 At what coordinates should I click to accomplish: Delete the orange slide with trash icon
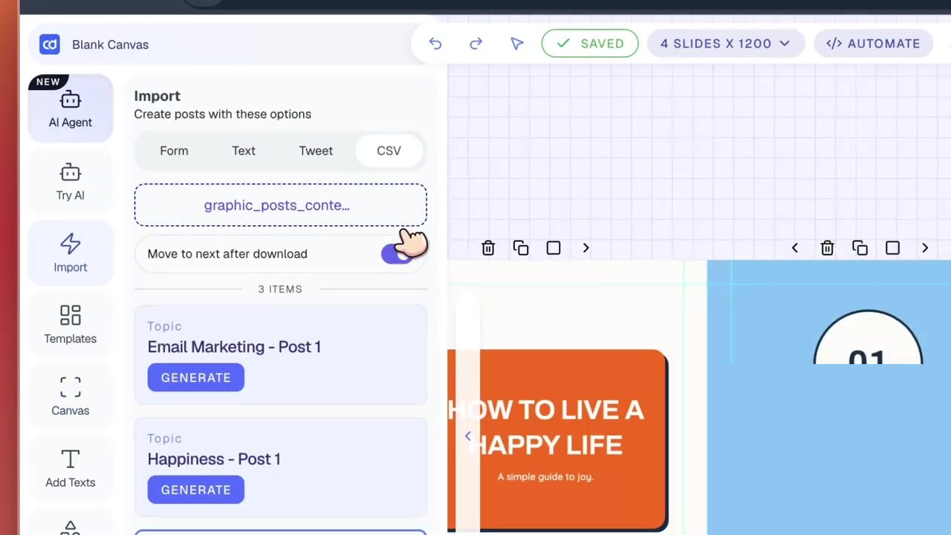pos(488,248)
